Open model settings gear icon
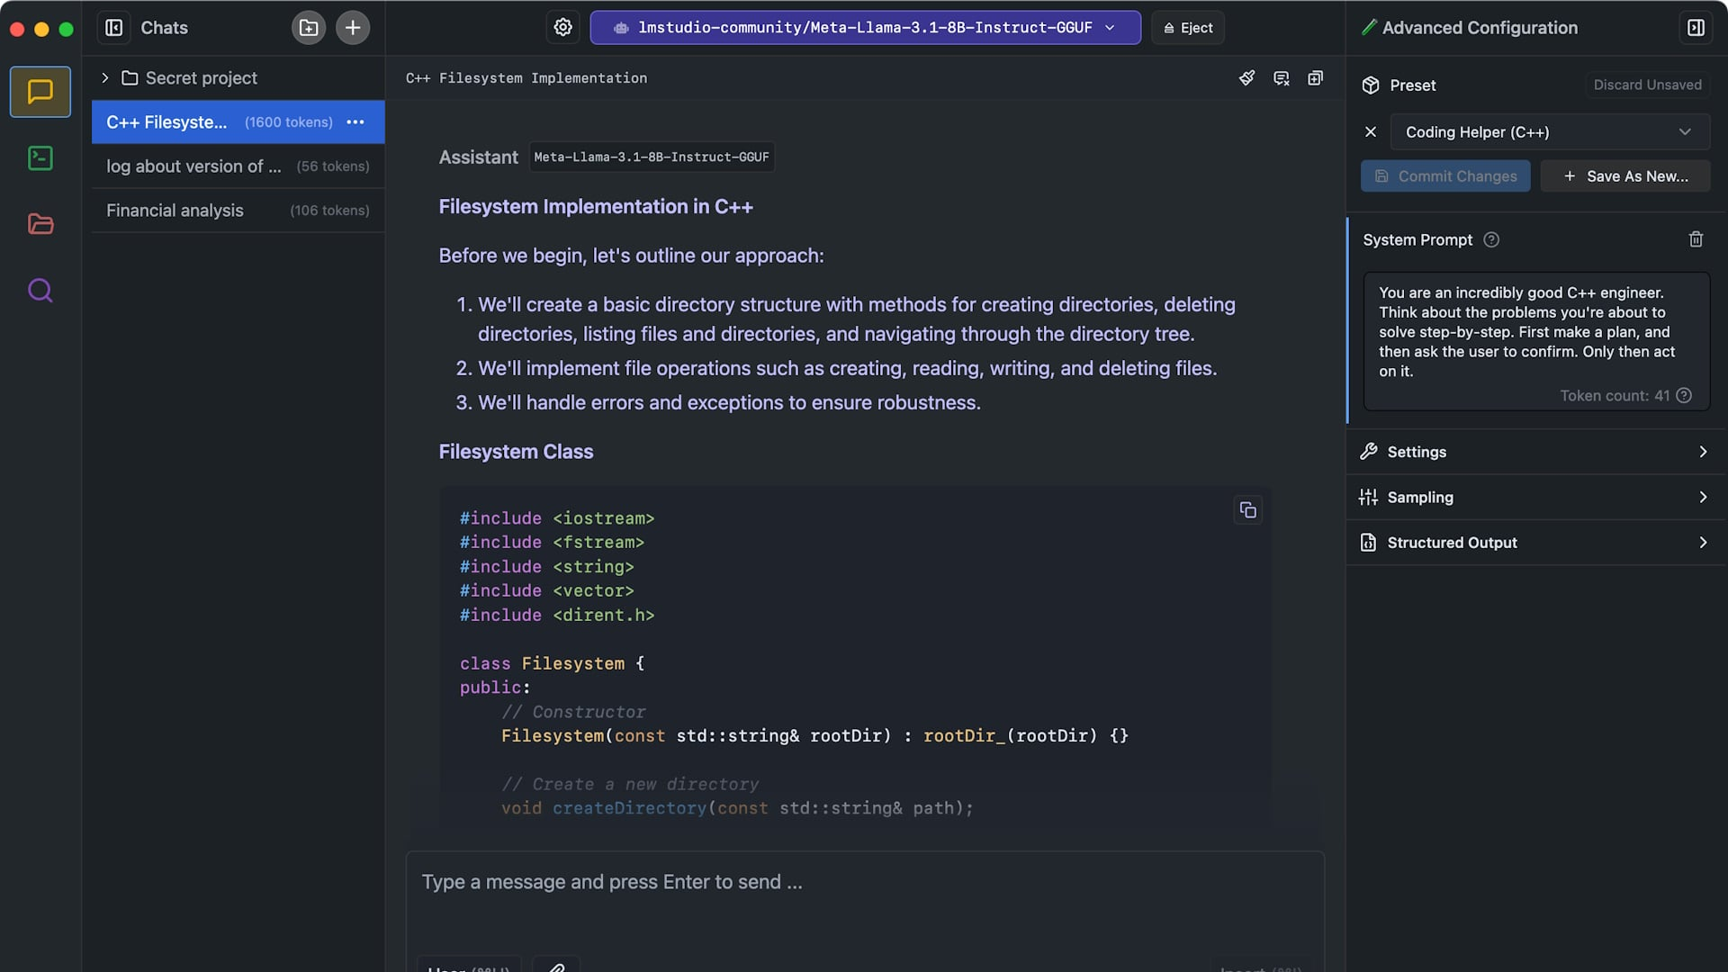This screenshot has width=1728, height=972. 562,28
